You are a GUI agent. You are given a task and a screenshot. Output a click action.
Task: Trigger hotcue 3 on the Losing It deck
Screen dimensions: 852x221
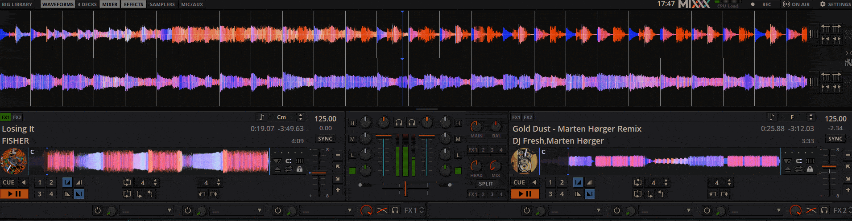40,194
